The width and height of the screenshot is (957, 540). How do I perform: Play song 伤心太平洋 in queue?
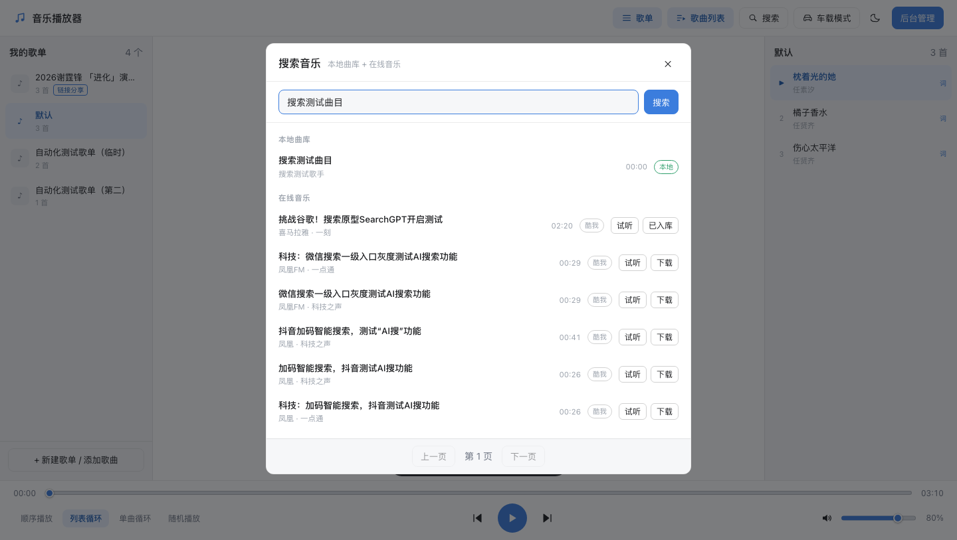(861, 153)
